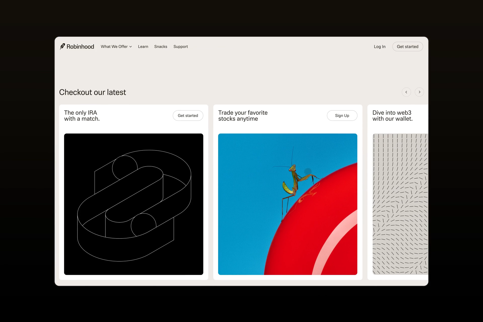Open the Learn nav item

pos(143,47)
